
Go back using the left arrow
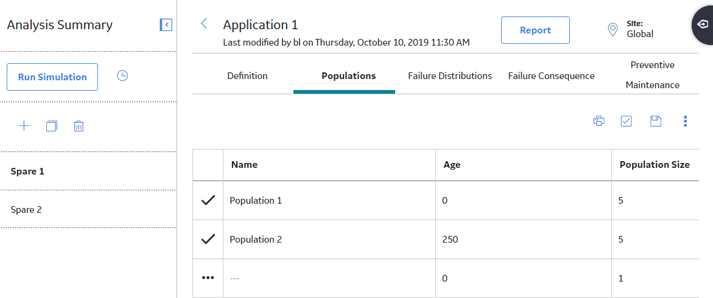click(204, 24)
